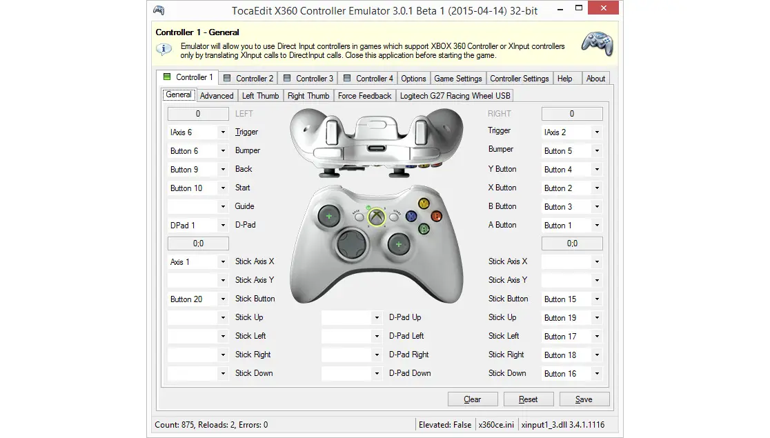Expand the Start Button 10 dropdown
The width and height of the screenshot is (770, 438).
[x=223, y=188]
